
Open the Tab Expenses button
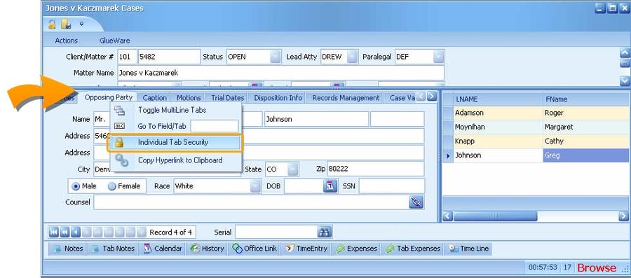[x=412, y=249]
